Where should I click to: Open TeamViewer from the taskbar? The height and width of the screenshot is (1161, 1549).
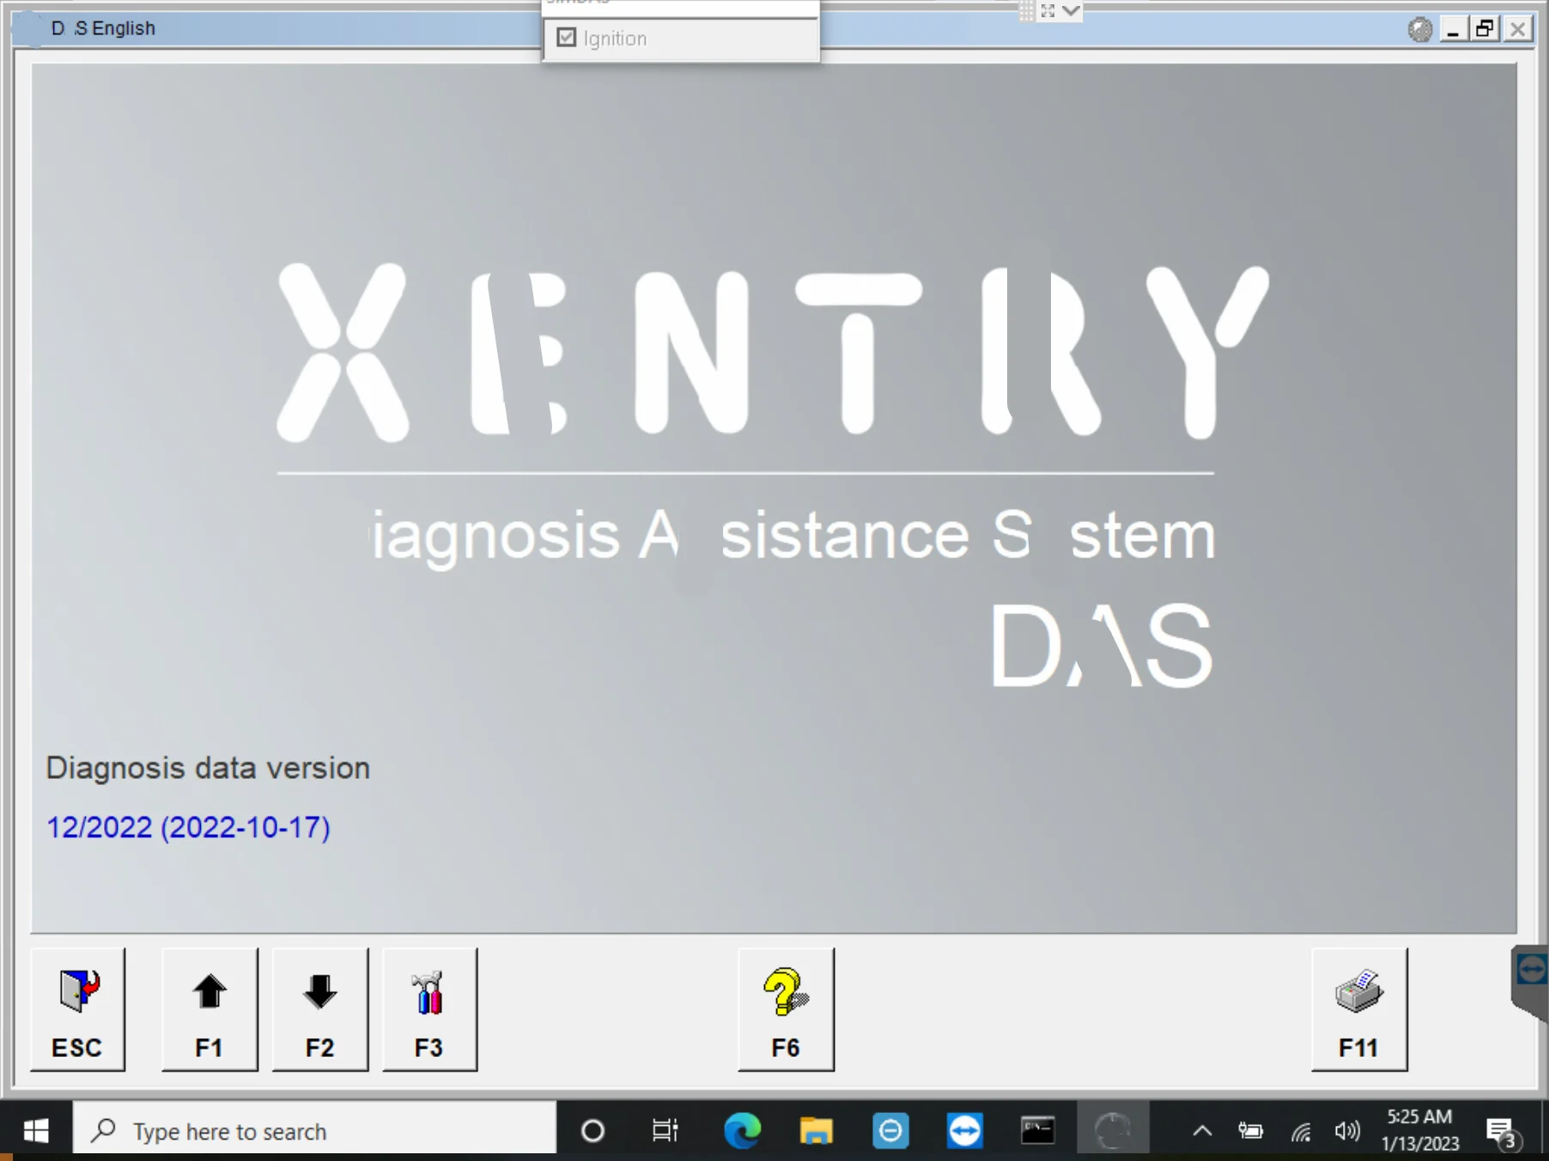[x=964, y=1131]
